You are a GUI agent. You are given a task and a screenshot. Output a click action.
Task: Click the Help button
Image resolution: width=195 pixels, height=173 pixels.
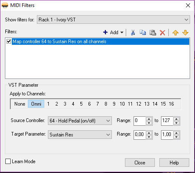pyautogui.click(x=174, y=163)
